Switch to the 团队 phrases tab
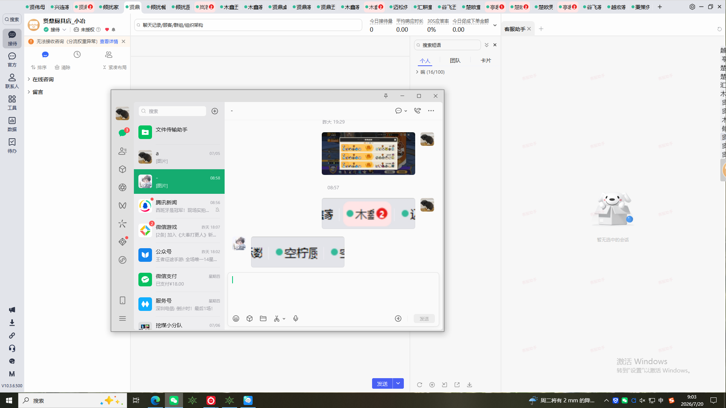This screenshot has width=726, height=408. coord(455,60)
